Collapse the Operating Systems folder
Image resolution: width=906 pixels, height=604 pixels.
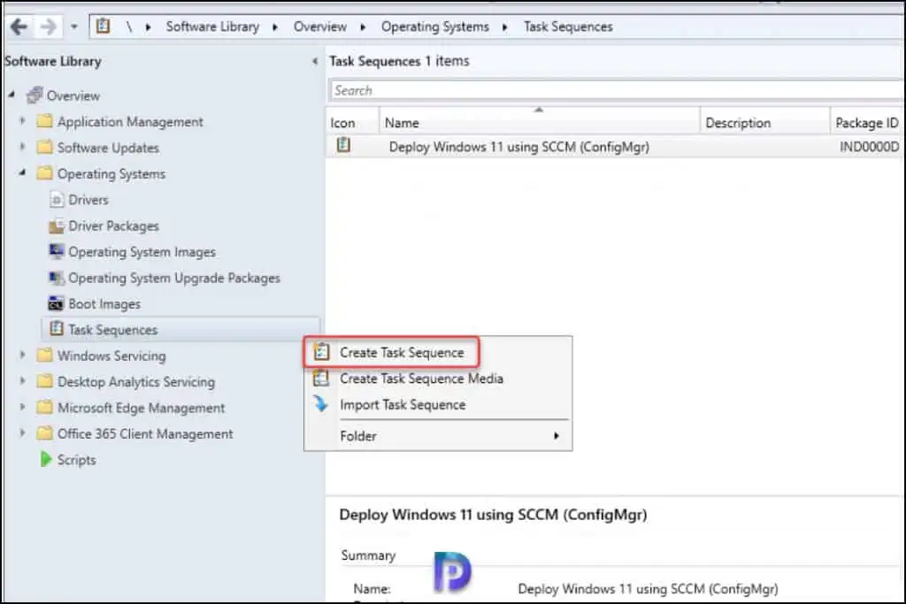point(22,172)
